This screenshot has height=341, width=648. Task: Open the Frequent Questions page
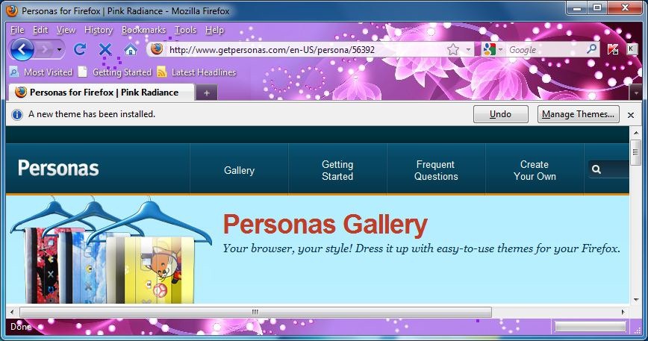coord(436,170)
